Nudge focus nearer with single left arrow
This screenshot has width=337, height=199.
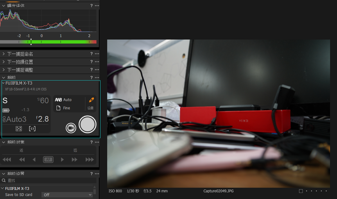point(34,160)
